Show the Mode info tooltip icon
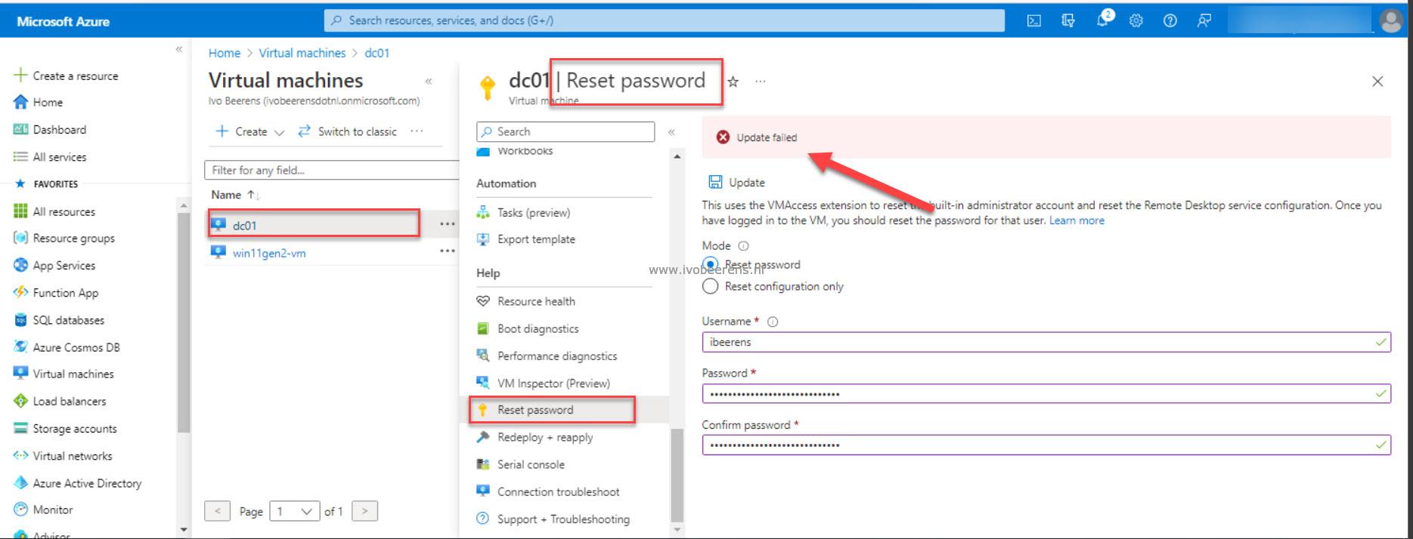 pyautogui.click(x=743, y=246)
